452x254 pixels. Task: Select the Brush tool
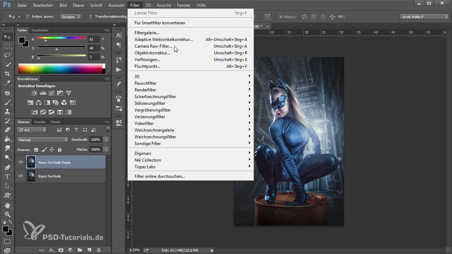pyautogui.click(x=7, y=102)
